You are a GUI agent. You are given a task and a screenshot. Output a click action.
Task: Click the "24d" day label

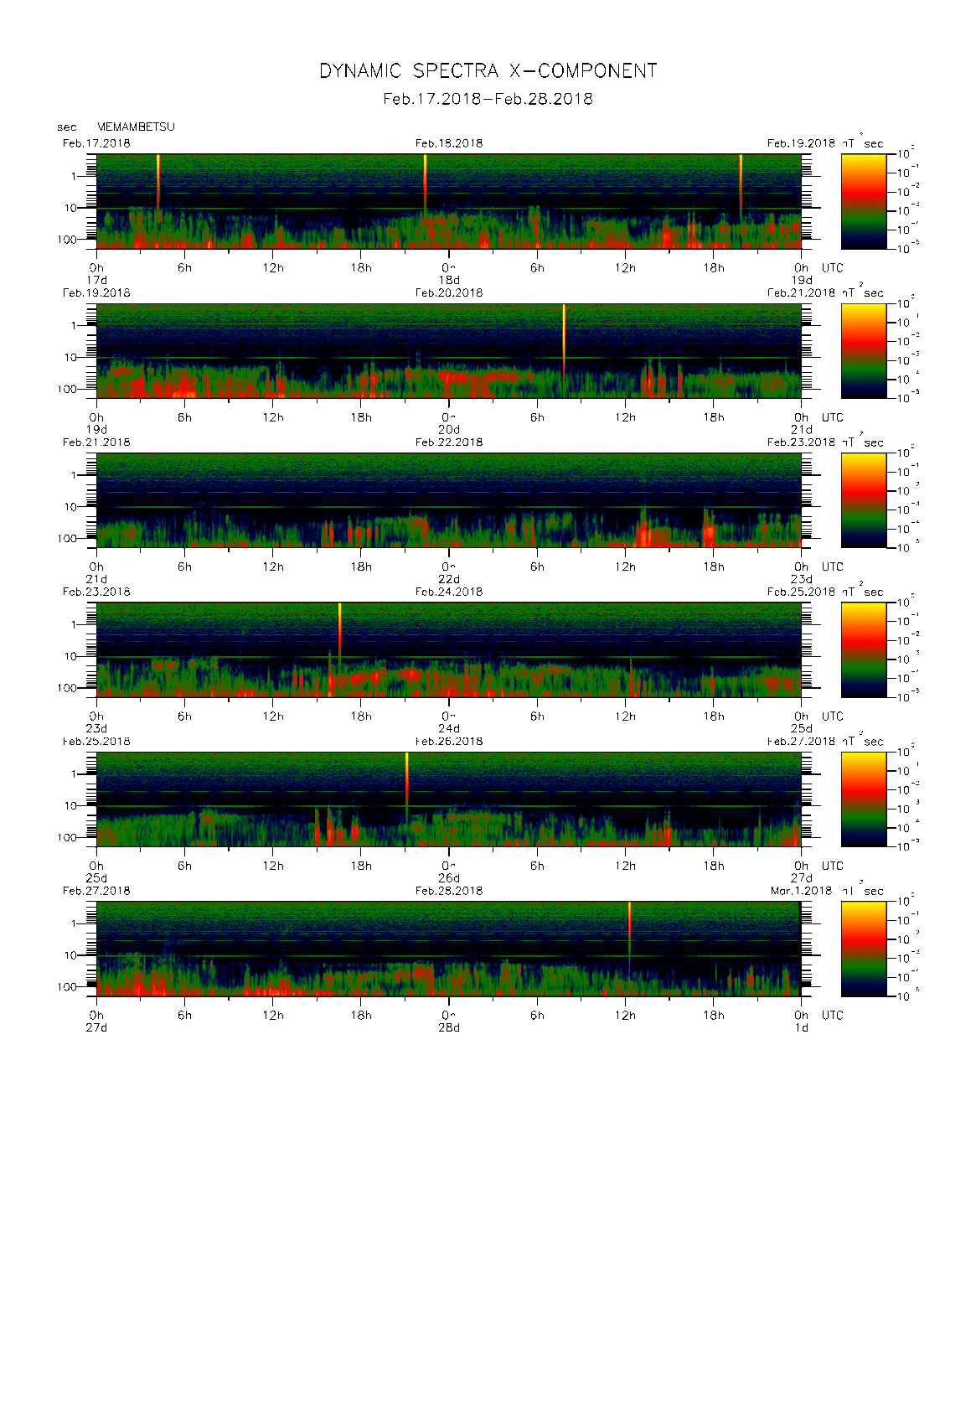(x=449, y=728)
